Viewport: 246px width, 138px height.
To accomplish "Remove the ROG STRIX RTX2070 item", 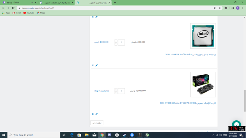I will pos(93,114).
